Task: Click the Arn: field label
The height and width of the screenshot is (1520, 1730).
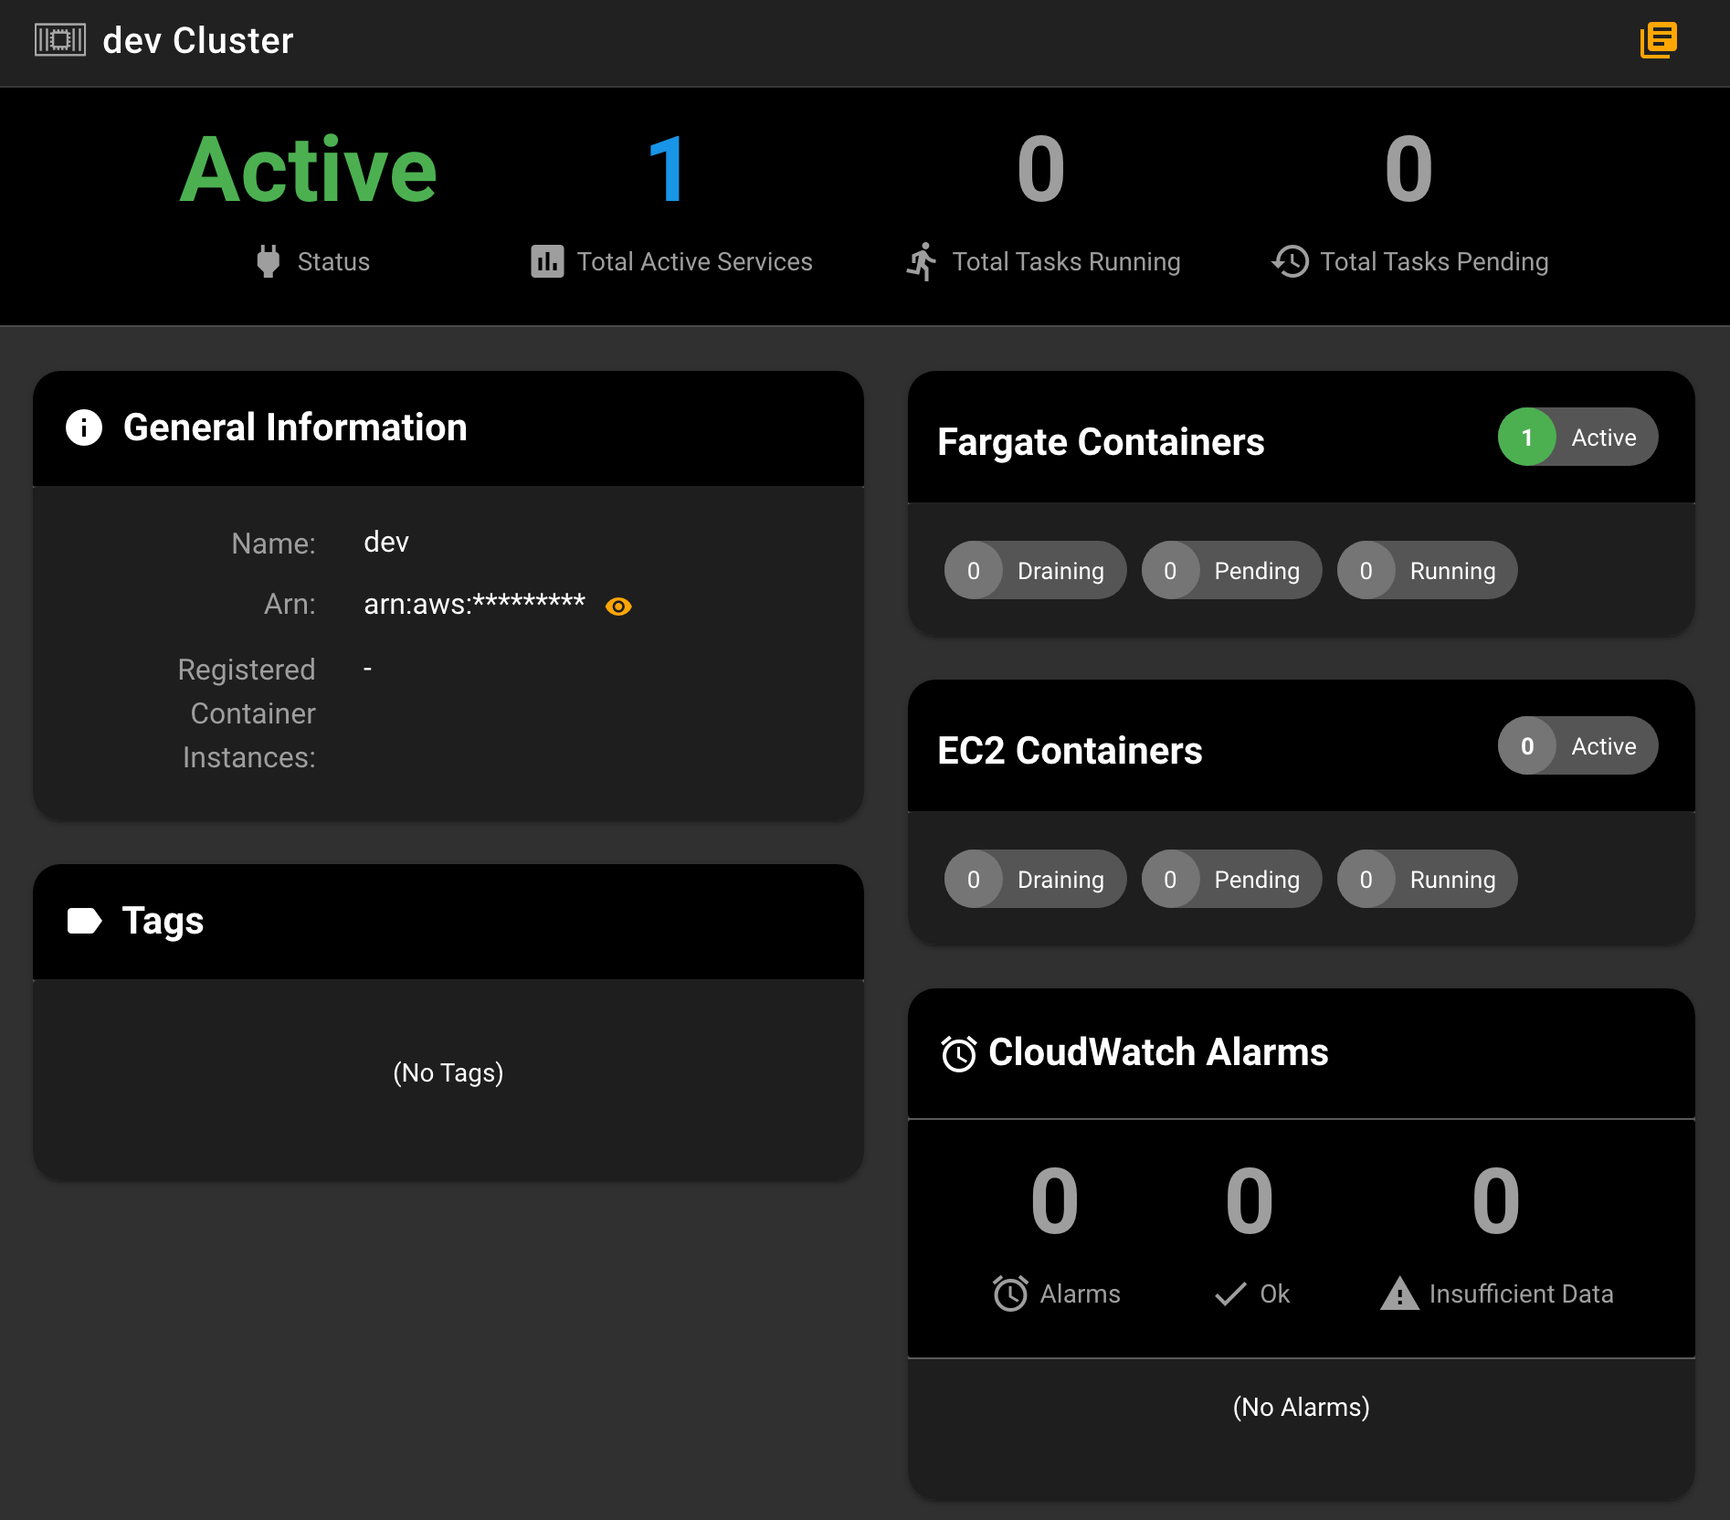Action: coord(290,605)
